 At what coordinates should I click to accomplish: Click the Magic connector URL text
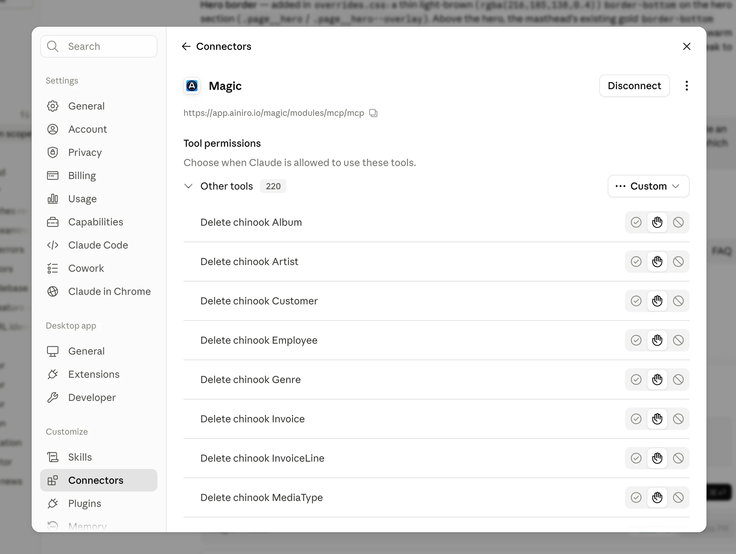click(274, 113)
